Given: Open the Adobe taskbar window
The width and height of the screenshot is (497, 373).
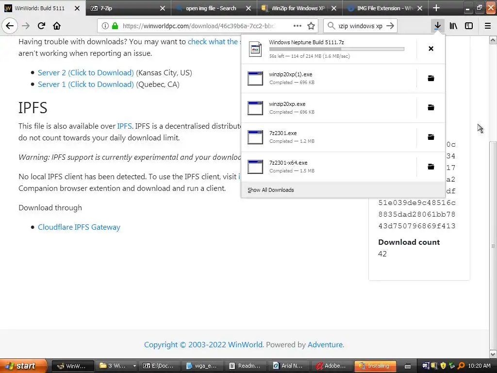Looking at the screenshot, I should (332, 366).
